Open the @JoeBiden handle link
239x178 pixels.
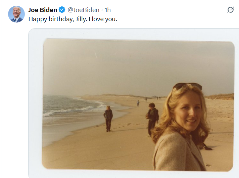pos(83,10)
